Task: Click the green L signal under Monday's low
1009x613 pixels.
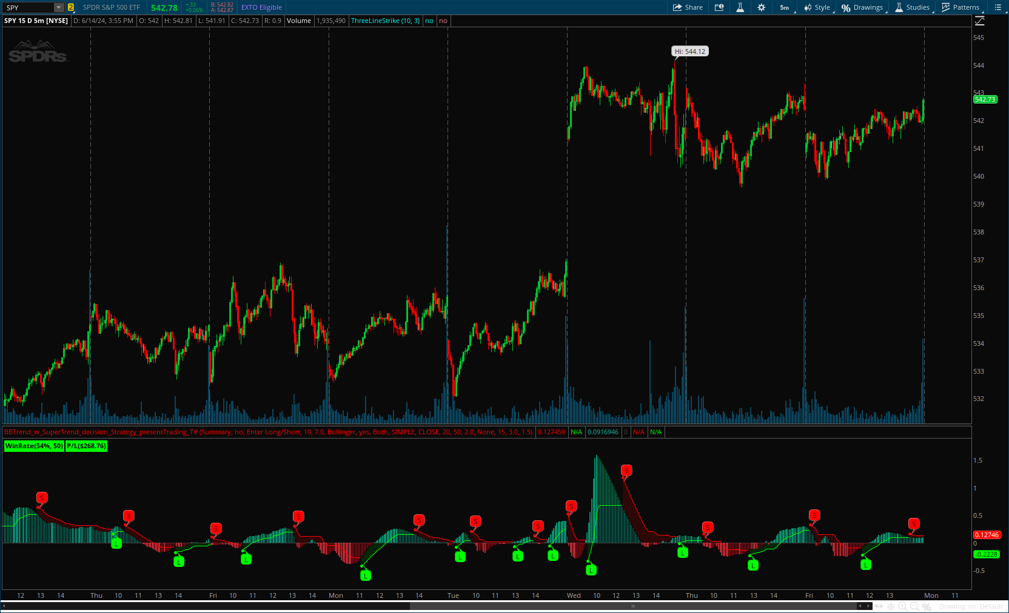Action: click(366, 575)
